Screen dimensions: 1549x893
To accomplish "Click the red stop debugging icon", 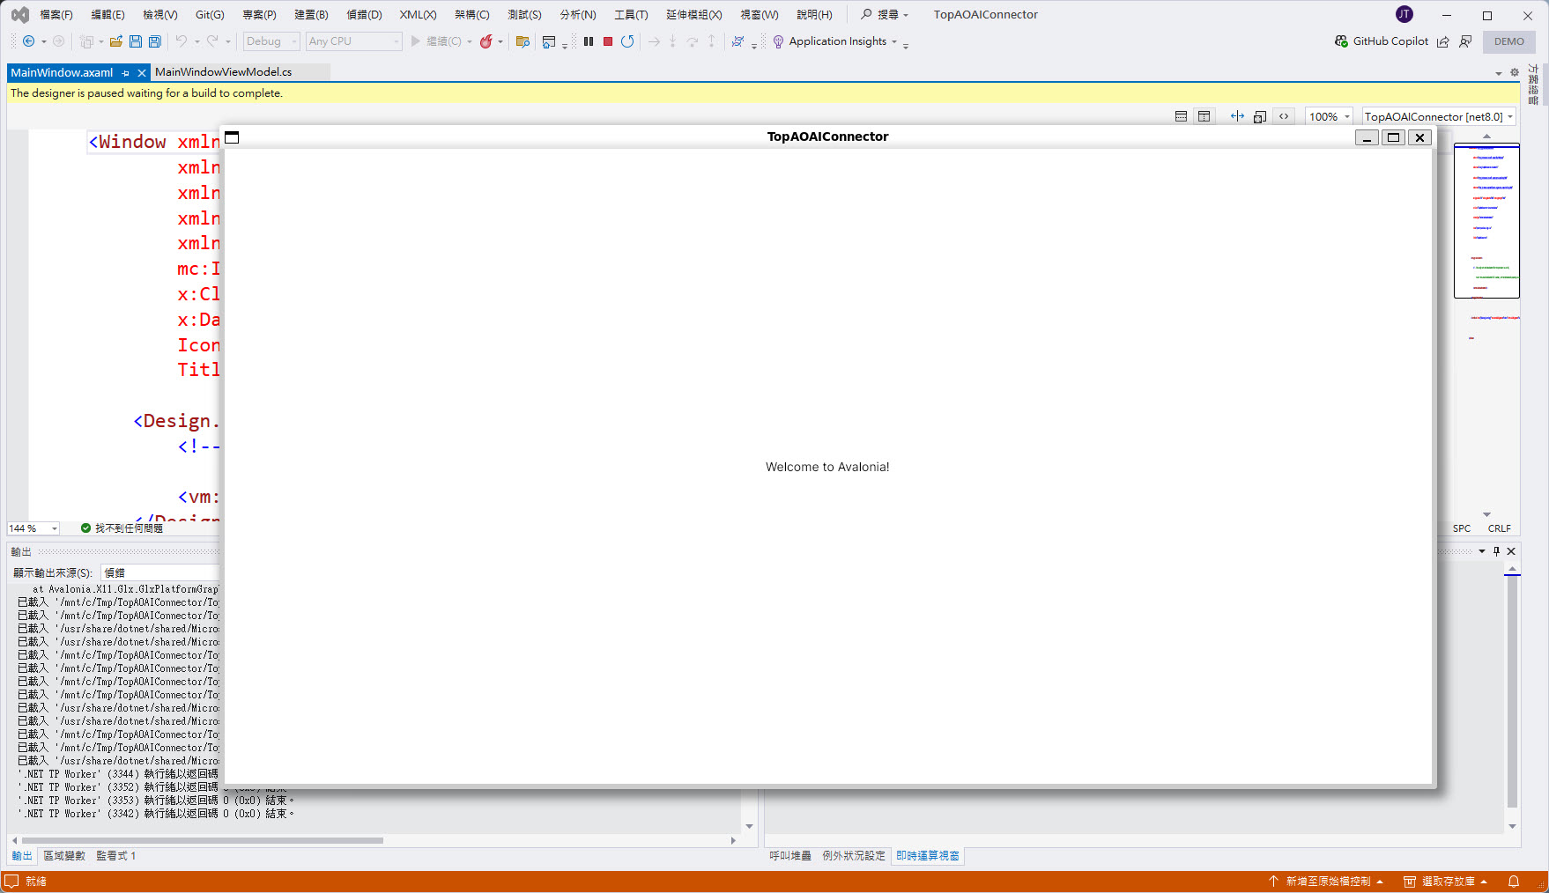I will [608, 41].
